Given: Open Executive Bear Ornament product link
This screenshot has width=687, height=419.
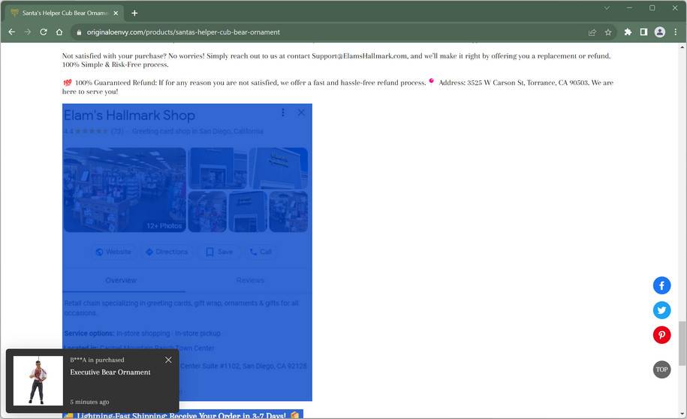Looking at the screenshot, I should [x=110, y=372].
